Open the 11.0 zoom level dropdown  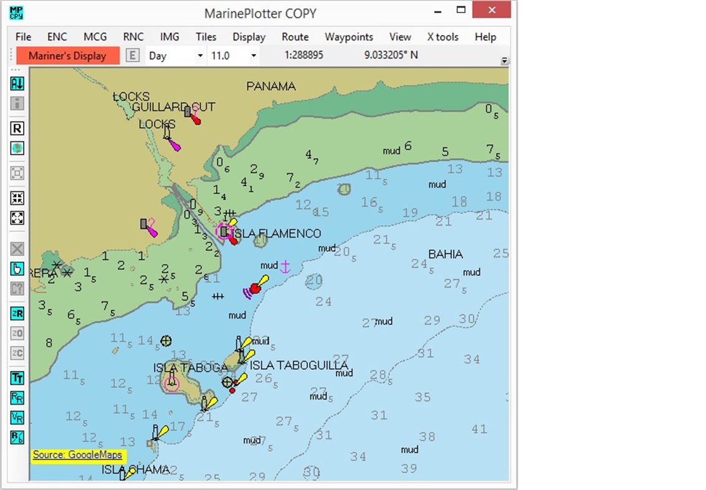pos(232,55)
